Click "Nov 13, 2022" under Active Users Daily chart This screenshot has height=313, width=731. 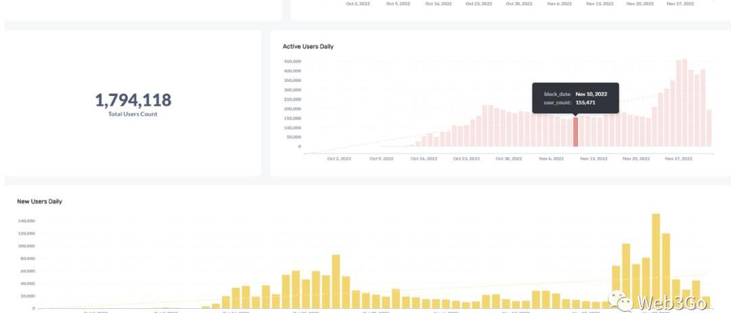(x=594, y=159)
